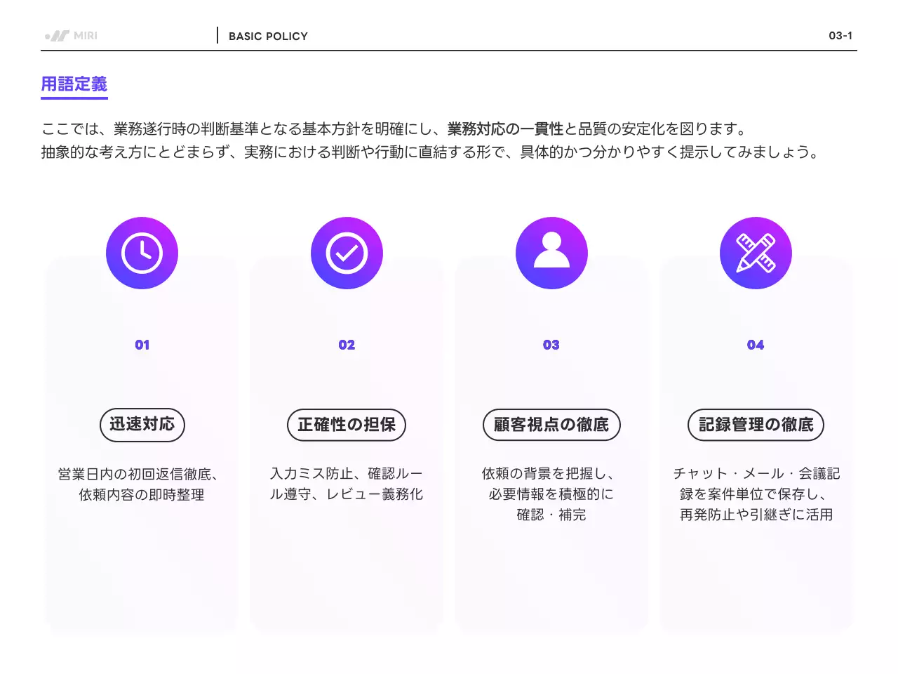The height and width of the screenshot is (674, 898).
Task: Toggle the 顧客視点の徹底 pill control
Action: [551, 425]
